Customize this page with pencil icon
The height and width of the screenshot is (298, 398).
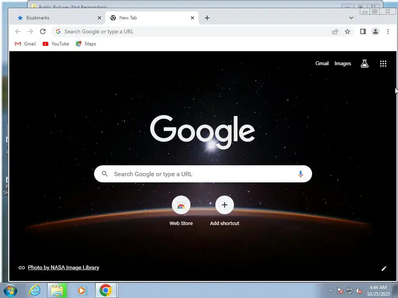(384, 269)
